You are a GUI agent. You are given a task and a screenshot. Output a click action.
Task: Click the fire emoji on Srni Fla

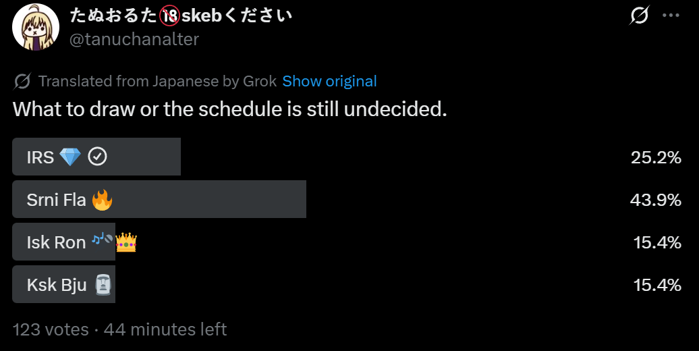click(x=102, y=200)
